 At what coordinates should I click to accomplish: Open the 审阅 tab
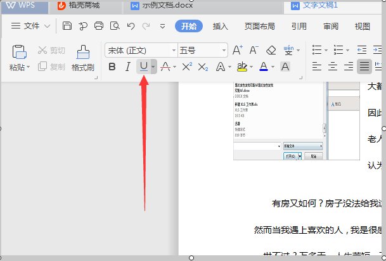pos(331,27)
